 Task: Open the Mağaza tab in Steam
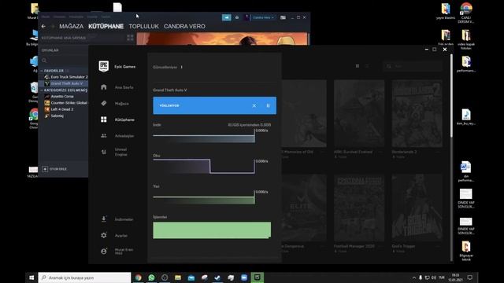[x=71, y=26]
